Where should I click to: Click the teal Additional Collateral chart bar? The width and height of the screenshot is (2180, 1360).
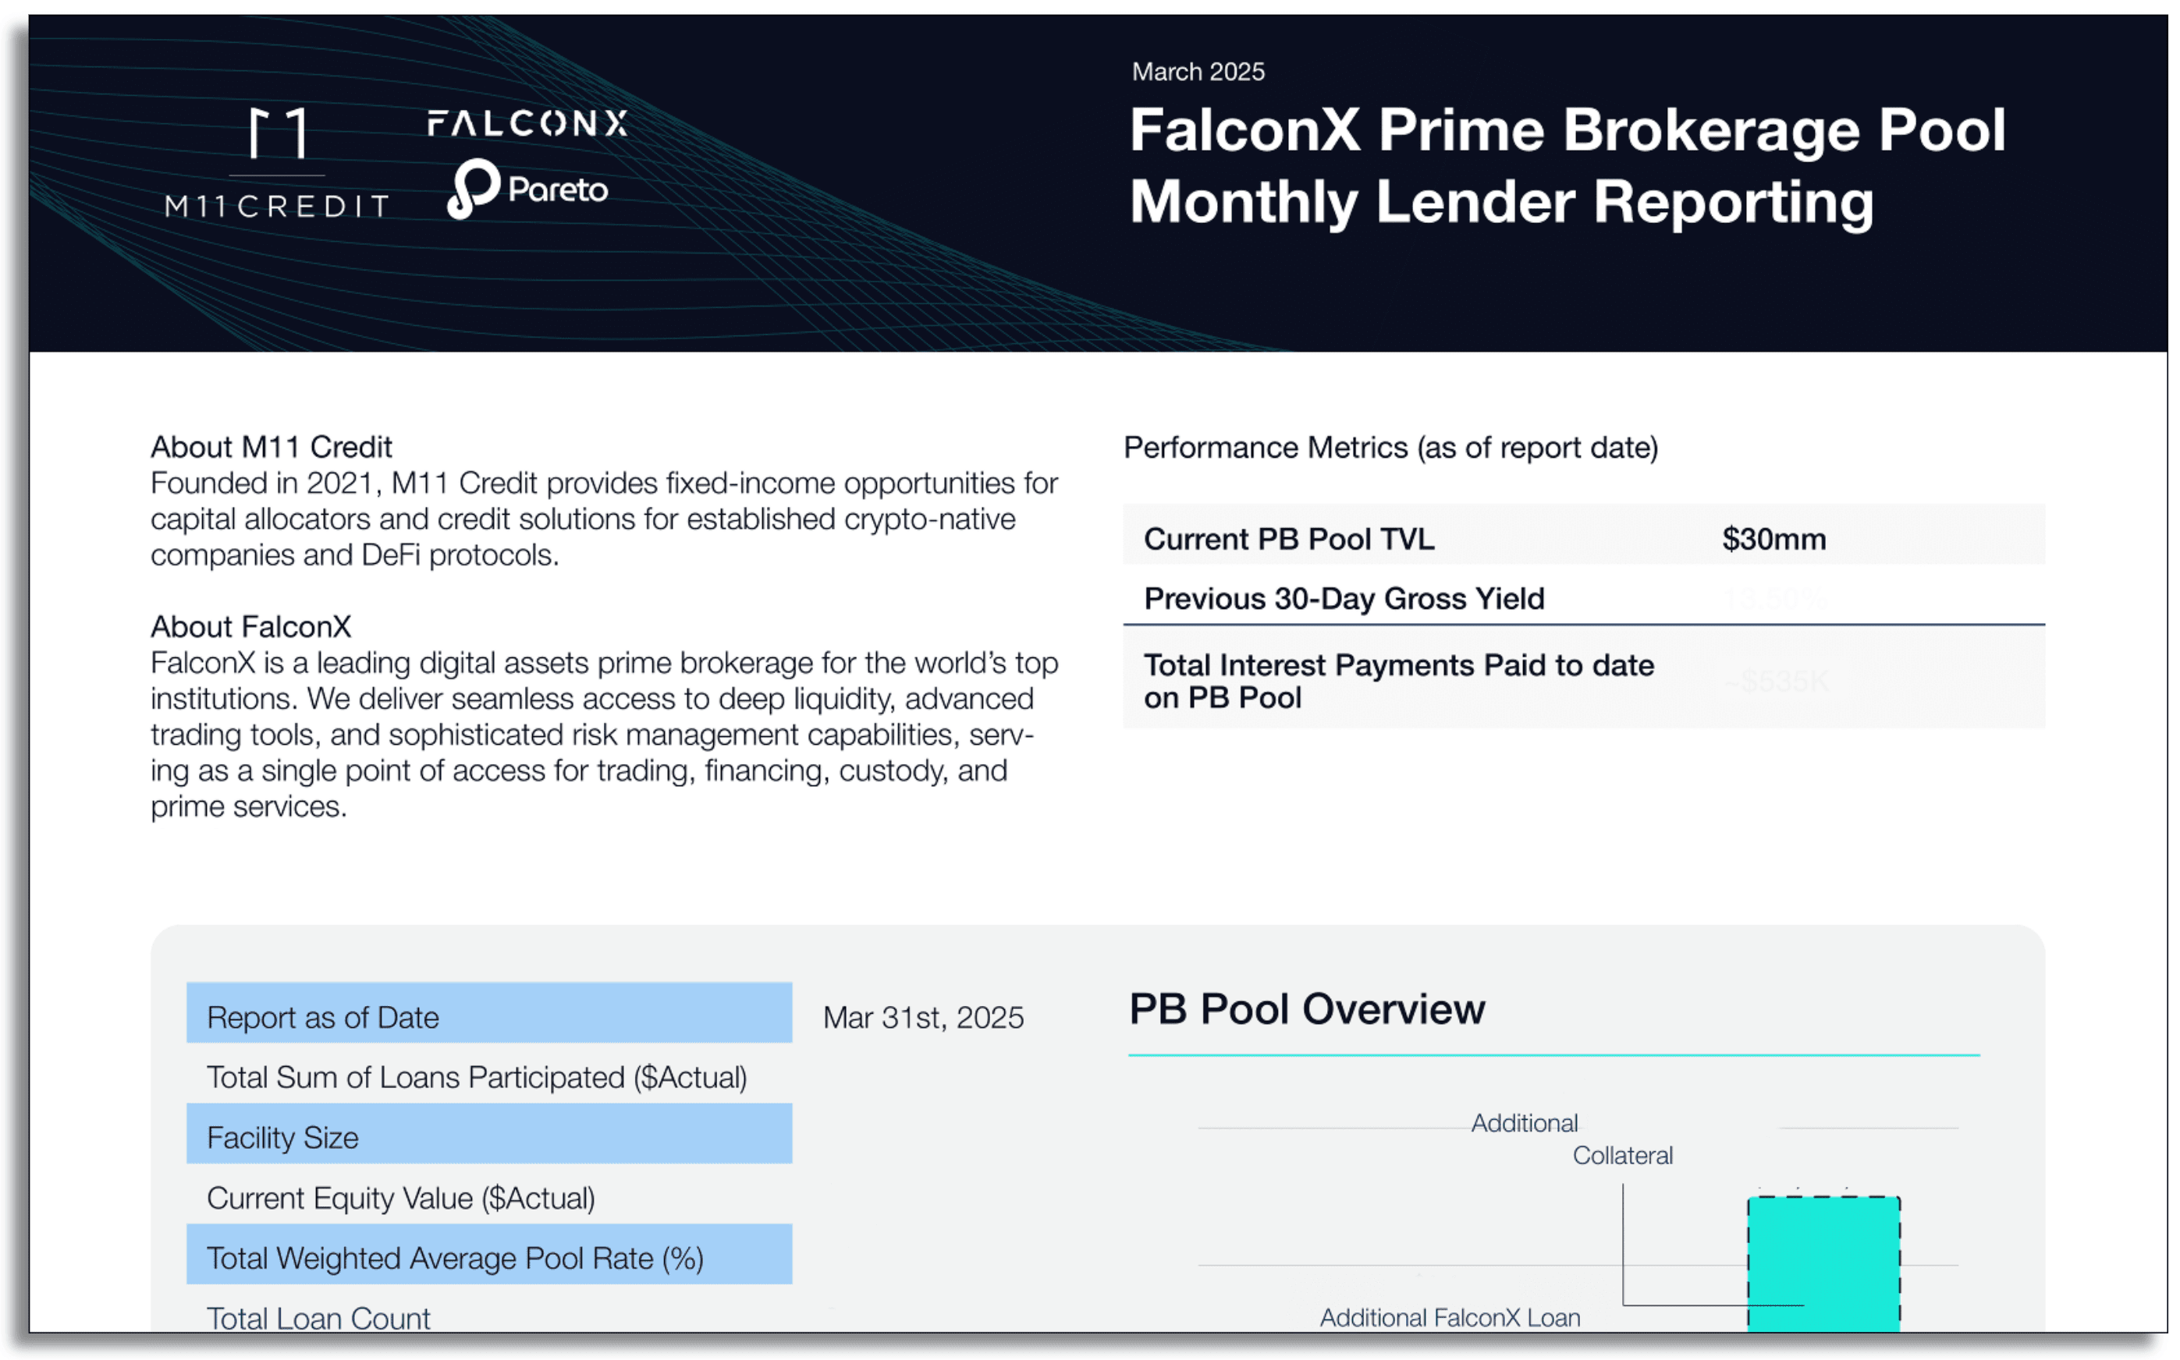point(1823,1264)
